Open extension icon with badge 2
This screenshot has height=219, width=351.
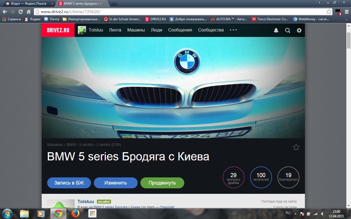pyautogui.click(x=338, y=12)
